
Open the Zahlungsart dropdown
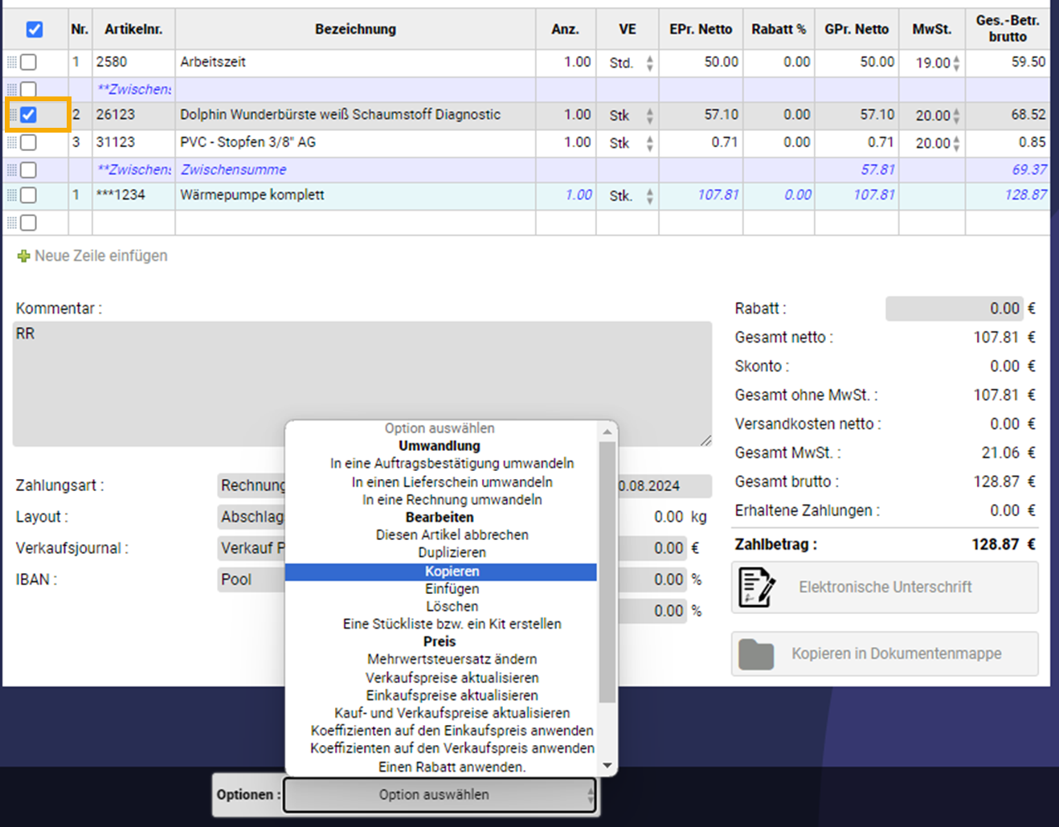pos(251,485)
